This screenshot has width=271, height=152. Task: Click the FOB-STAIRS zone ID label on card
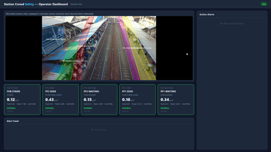12,88
